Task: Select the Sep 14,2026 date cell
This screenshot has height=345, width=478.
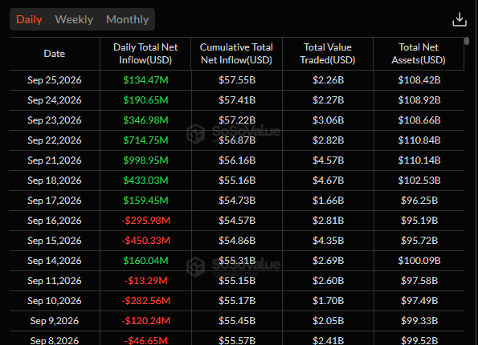Action: click(55, 261)
